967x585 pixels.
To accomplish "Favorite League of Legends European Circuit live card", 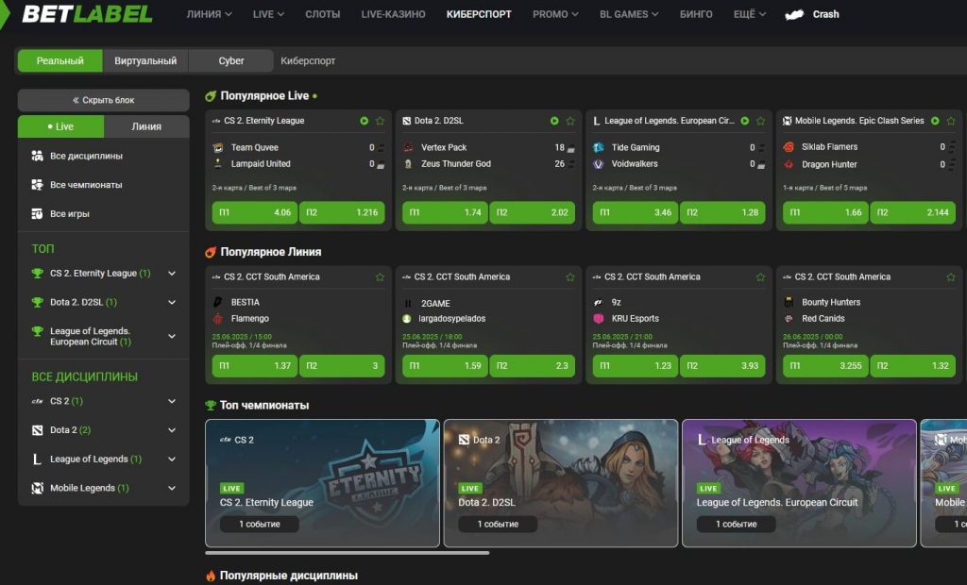I will pos(760,121).
